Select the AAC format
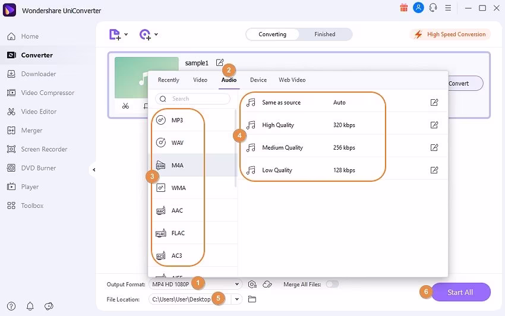The height and width of the screenshot is (316, 505). pos(192,210)
